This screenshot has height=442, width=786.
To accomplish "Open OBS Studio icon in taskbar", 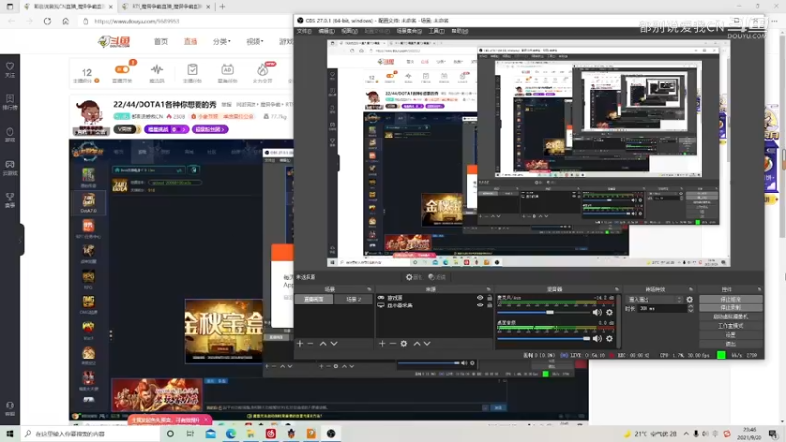I will point(331,433).
